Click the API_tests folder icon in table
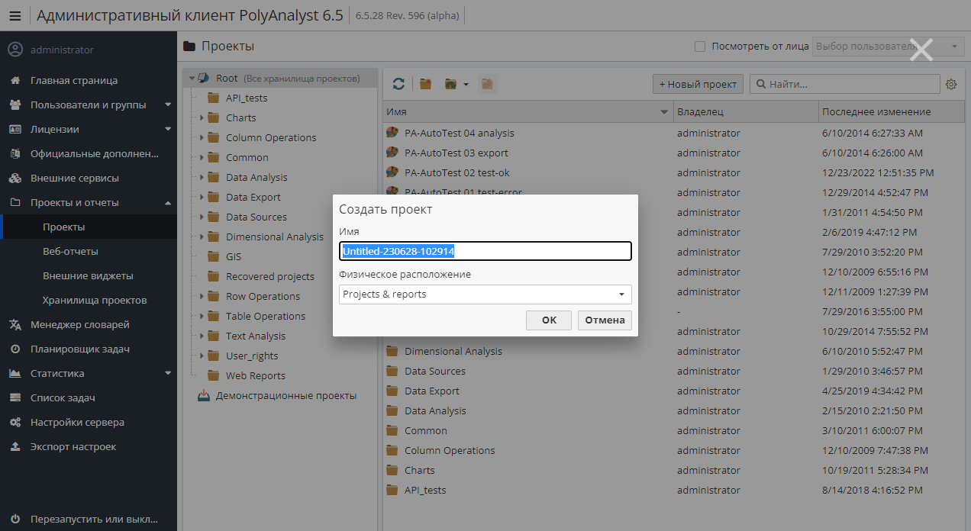Image resolution: width=971 pixels, height=531 pixels. pos(392,490)
